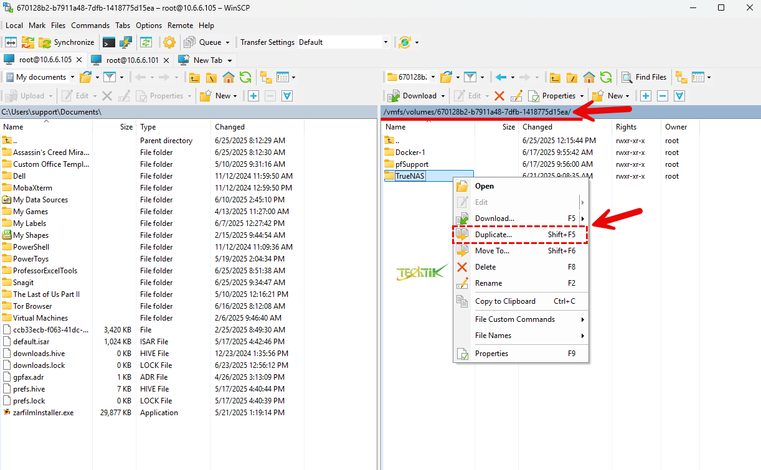
Task: Expand the New Tab dropdown arrow
Action: pos(230,60)
